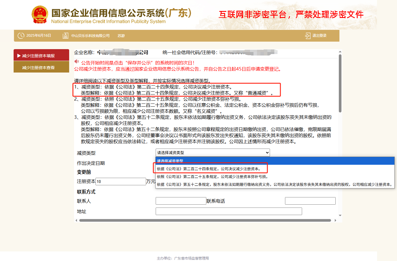Screen dimensions: 397x261
Task: Click the footer text 主办单位：广东省市场监督管理局
Action: (x=183, y=258)
